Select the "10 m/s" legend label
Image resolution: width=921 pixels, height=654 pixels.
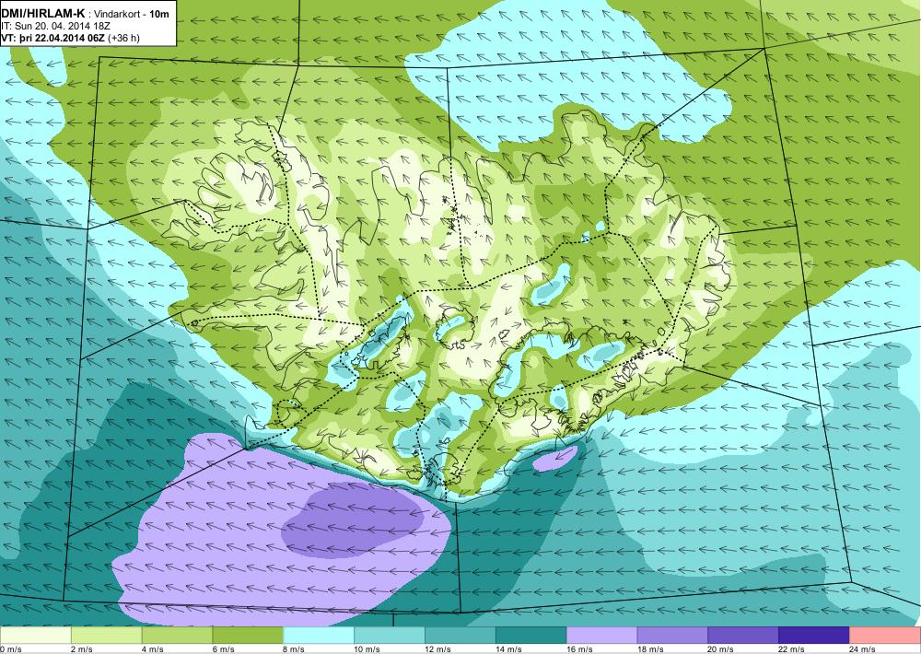tap(367, 649)
